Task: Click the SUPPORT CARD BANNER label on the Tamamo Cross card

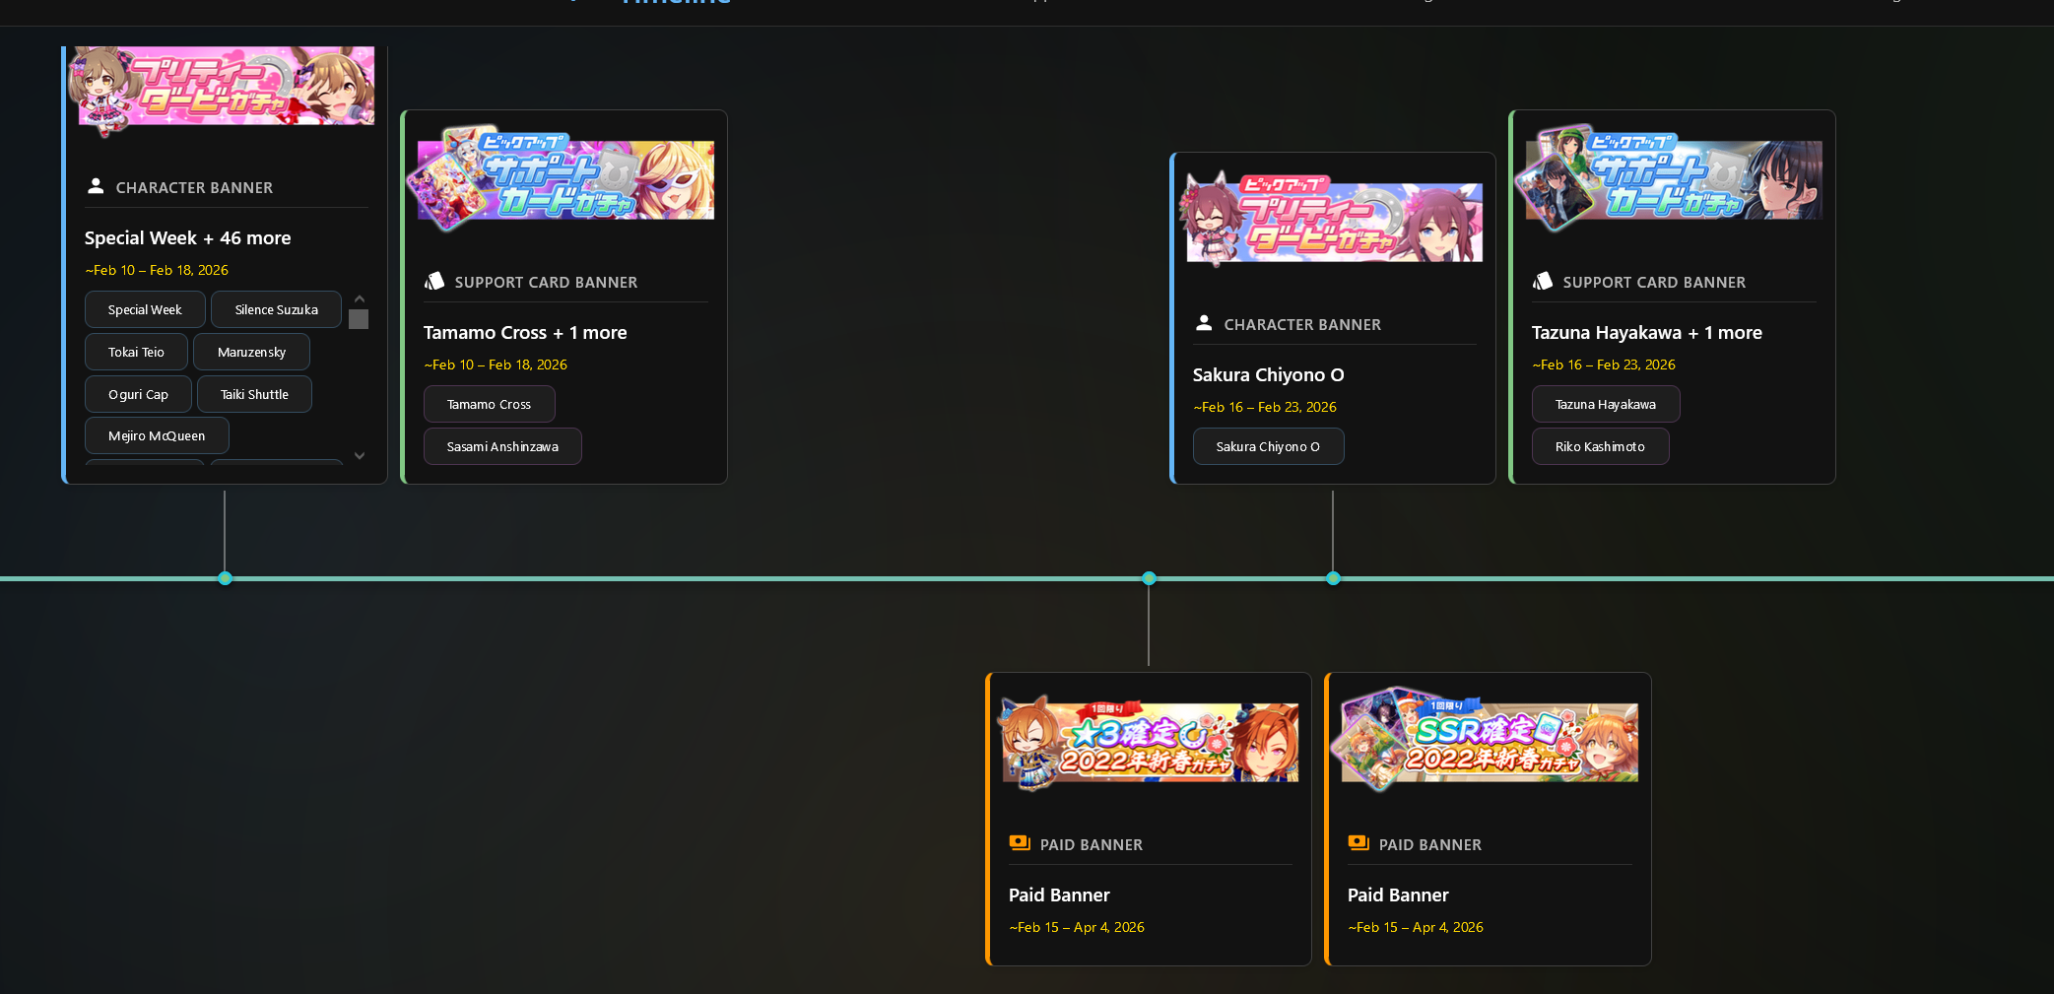Action: (x=546, y=282)
